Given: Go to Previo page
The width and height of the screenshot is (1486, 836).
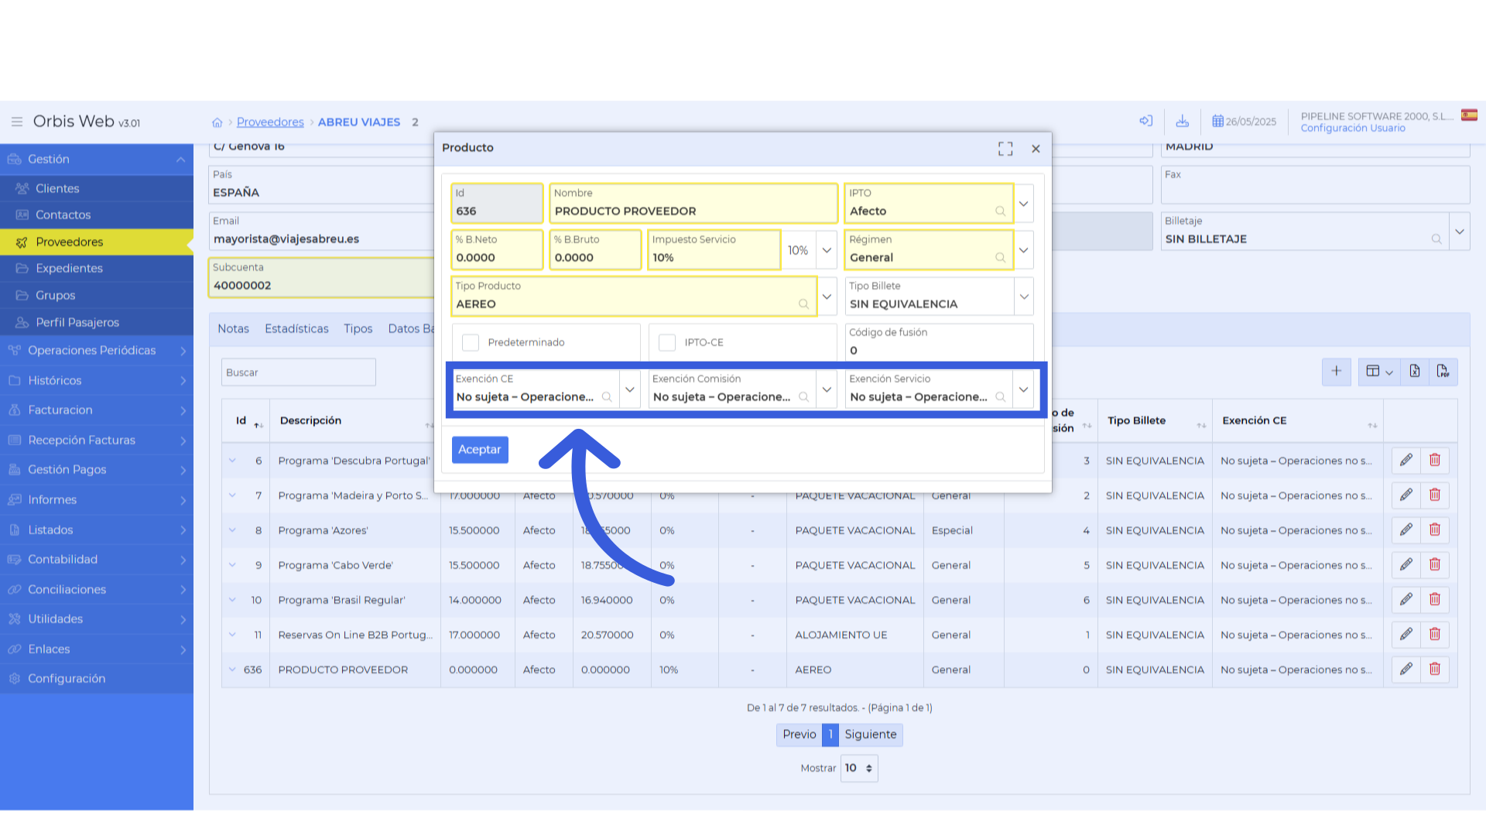Looking at the screenshot, I should point(799,735).
